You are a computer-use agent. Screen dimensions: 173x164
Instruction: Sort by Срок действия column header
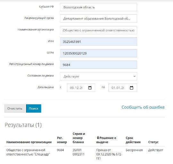133,140
